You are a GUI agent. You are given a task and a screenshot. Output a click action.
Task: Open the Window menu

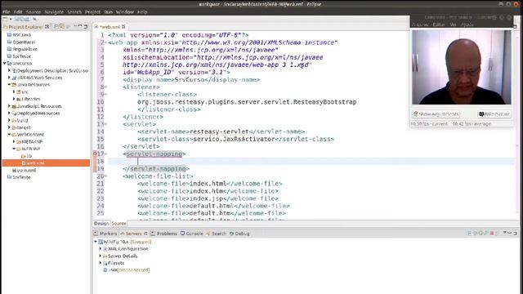click(x=125, y=11)
